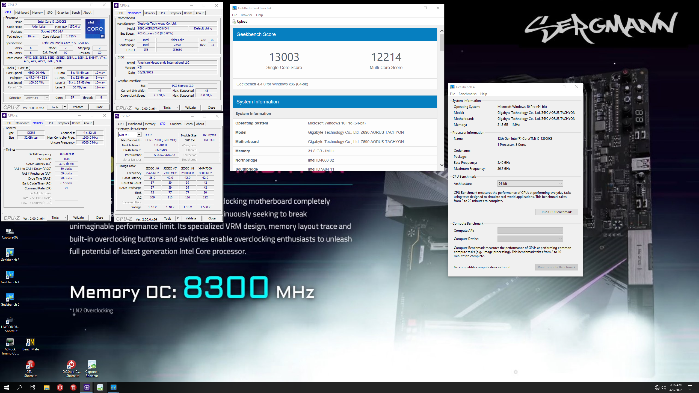
Task: Click scroll up arrow in Geekbench results
Action: [442, 31]
